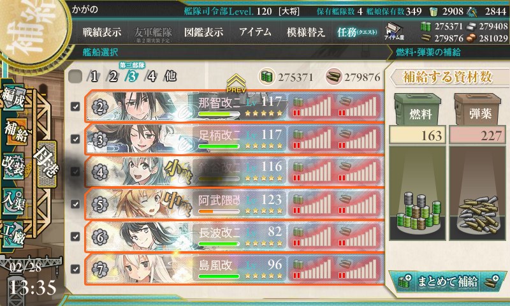
Task: Open the アイテム屋 item shop icon
Action: click(394, 32)
